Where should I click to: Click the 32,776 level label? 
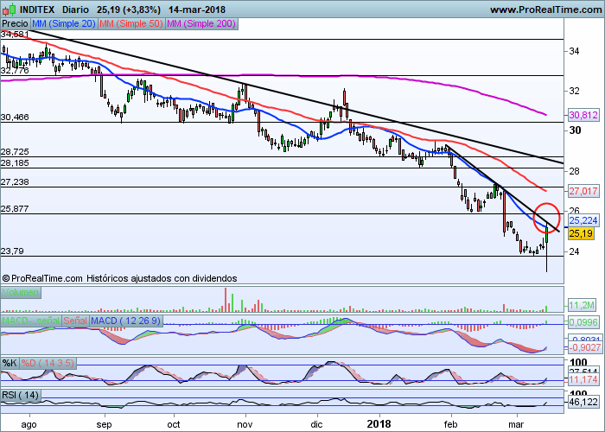tap(15, 71)
